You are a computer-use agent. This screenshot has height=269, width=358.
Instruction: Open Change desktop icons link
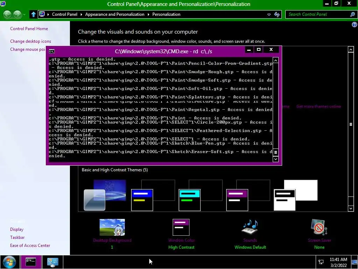point(31,41)
